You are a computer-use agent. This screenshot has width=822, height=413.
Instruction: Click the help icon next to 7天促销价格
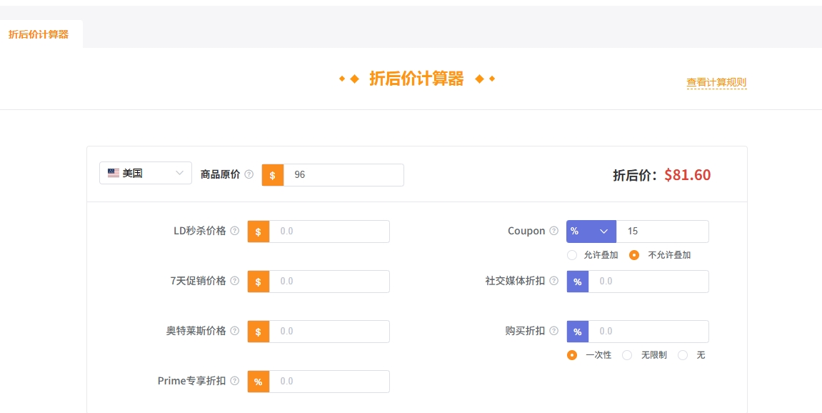(x=235, y=281)
